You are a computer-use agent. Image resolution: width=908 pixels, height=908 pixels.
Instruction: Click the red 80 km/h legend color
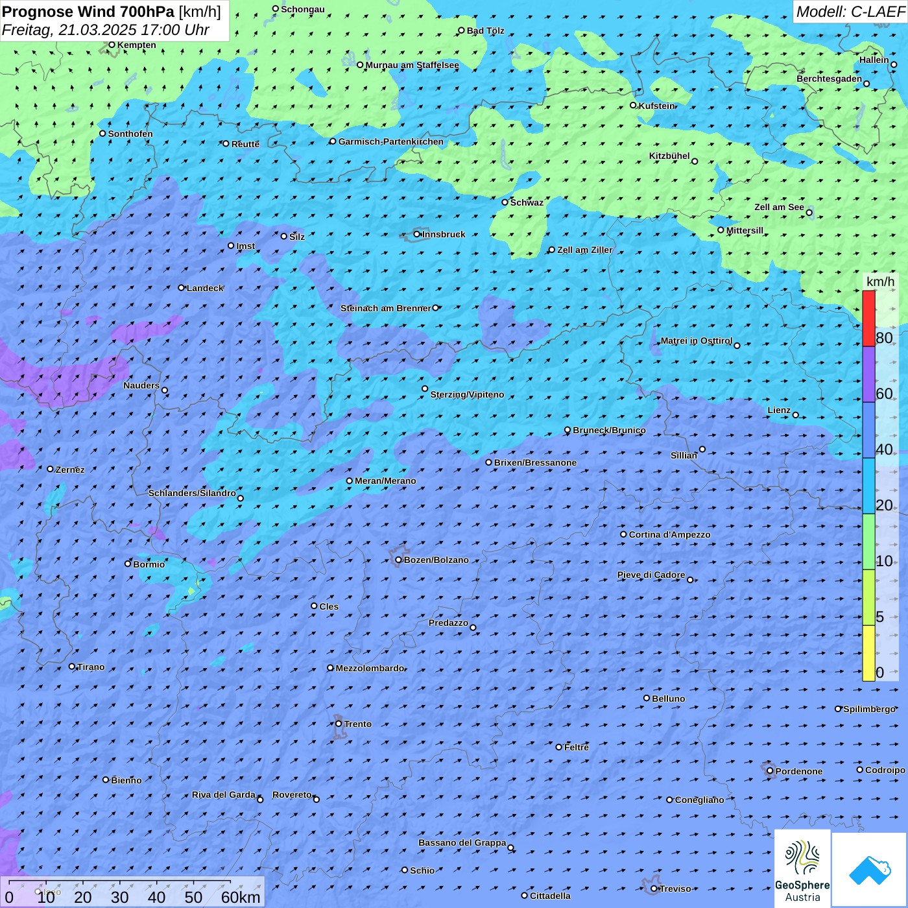tap(868, 318)
